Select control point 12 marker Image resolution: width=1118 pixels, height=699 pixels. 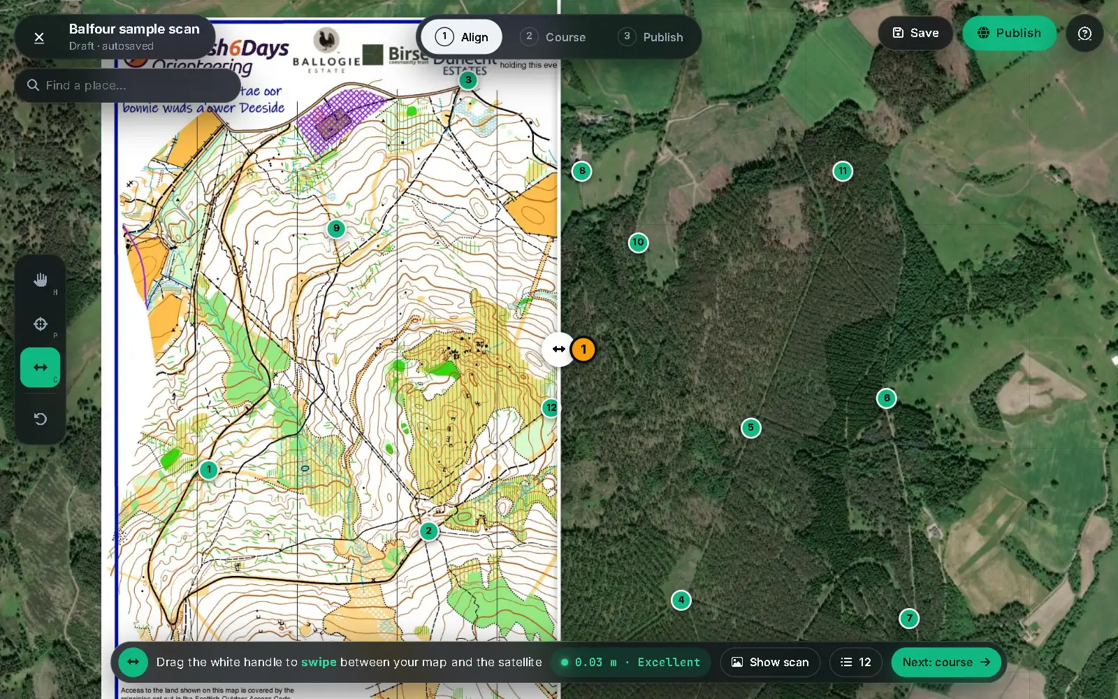pyautogui.click(x=551, y=408)
